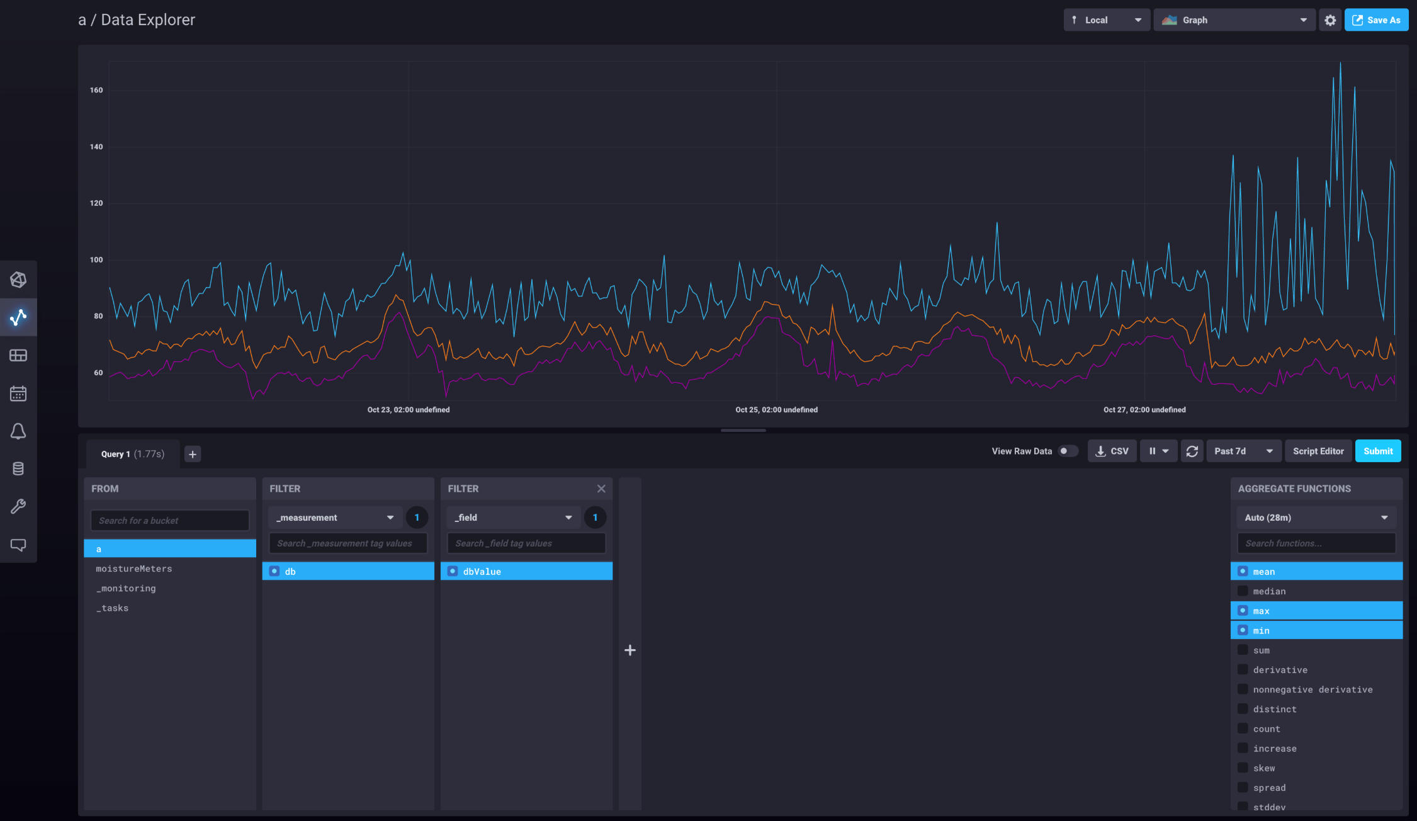The image size is (1417, 821).
Task: Enable the median aggregate function
Action: click(1269, 591)
